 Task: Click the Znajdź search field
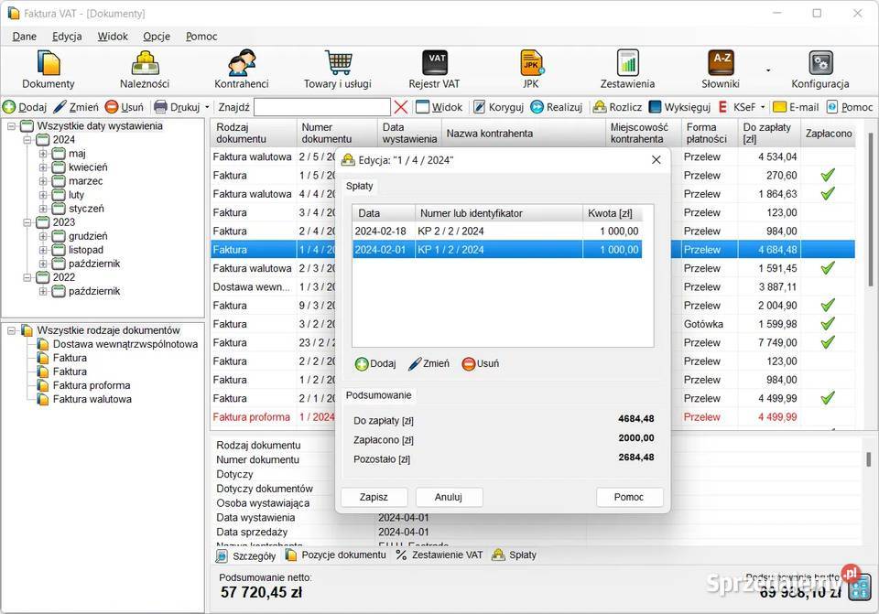coord(321,106)
